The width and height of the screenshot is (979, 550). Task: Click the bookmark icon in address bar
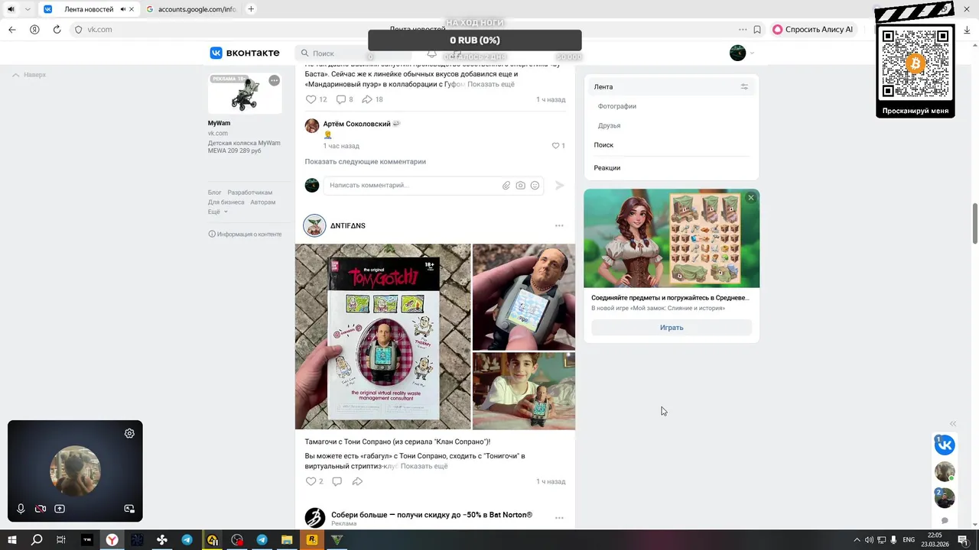(x=757, y=30)
